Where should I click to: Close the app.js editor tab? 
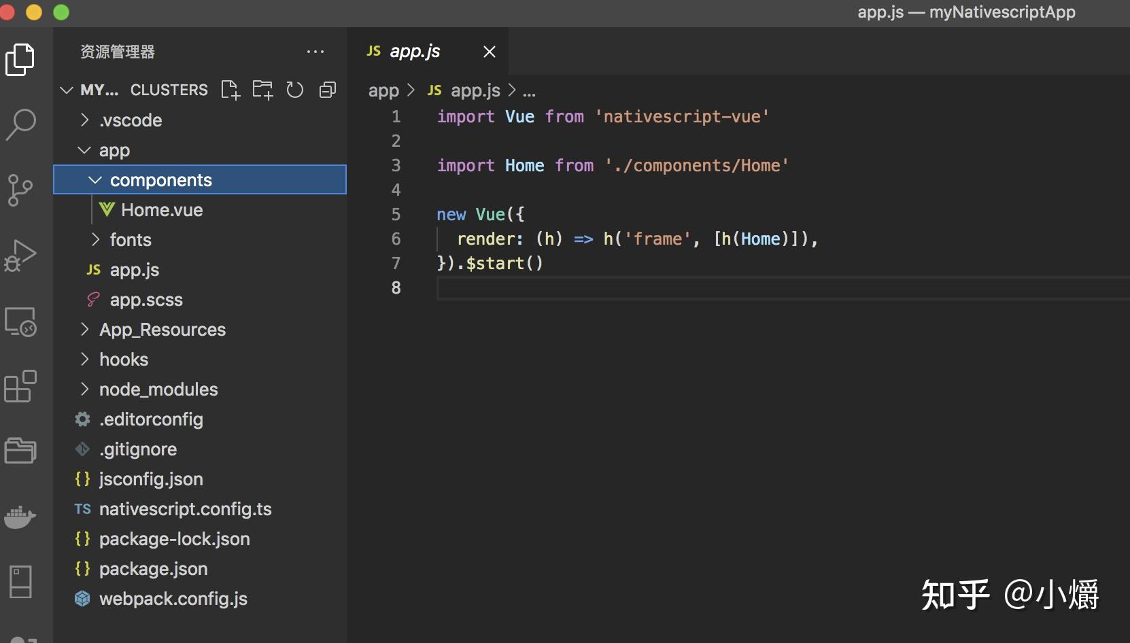click(489, 52)
